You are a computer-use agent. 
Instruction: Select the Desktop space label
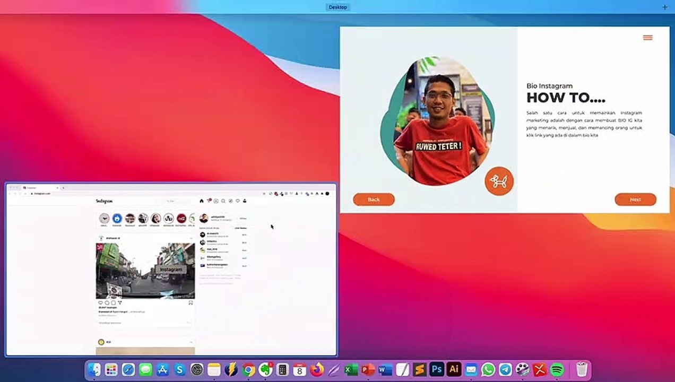click(337, 7)
